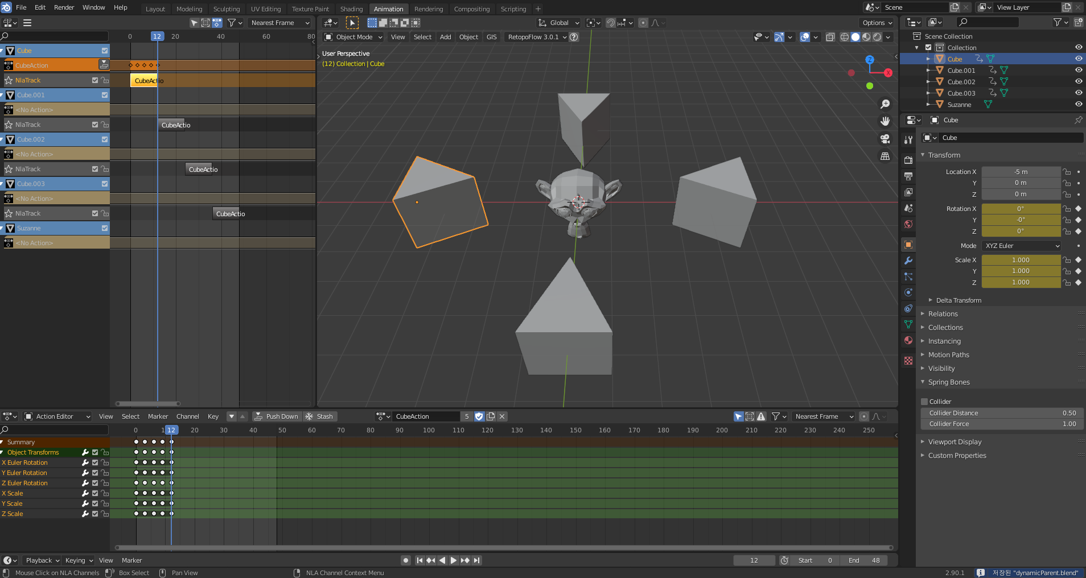Open the Playback popover button
Viewport: 1086px width, 578px height.
pos(42,560)
